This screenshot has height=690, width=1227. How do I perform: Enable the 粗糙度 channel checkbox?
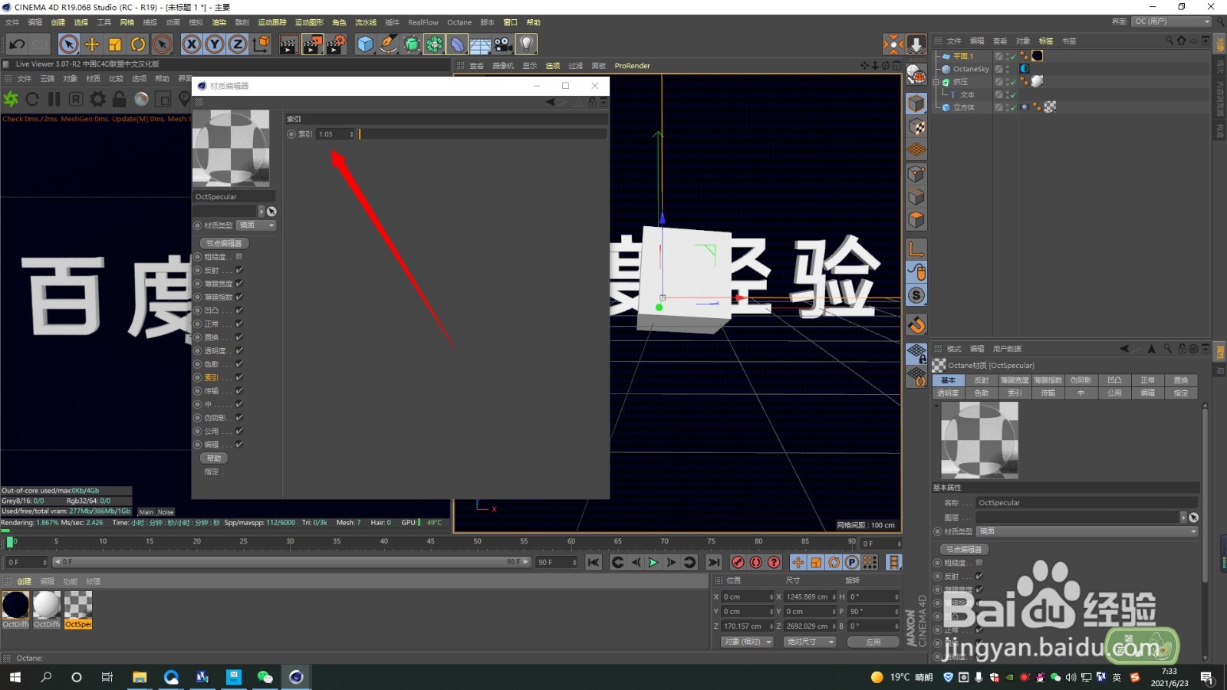click(239, 257)
